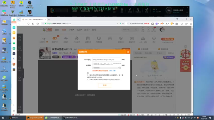The height and width of the screenshot is (120, 214).
Task: Close the Douyu browser tab
Action: coord(45,19)
